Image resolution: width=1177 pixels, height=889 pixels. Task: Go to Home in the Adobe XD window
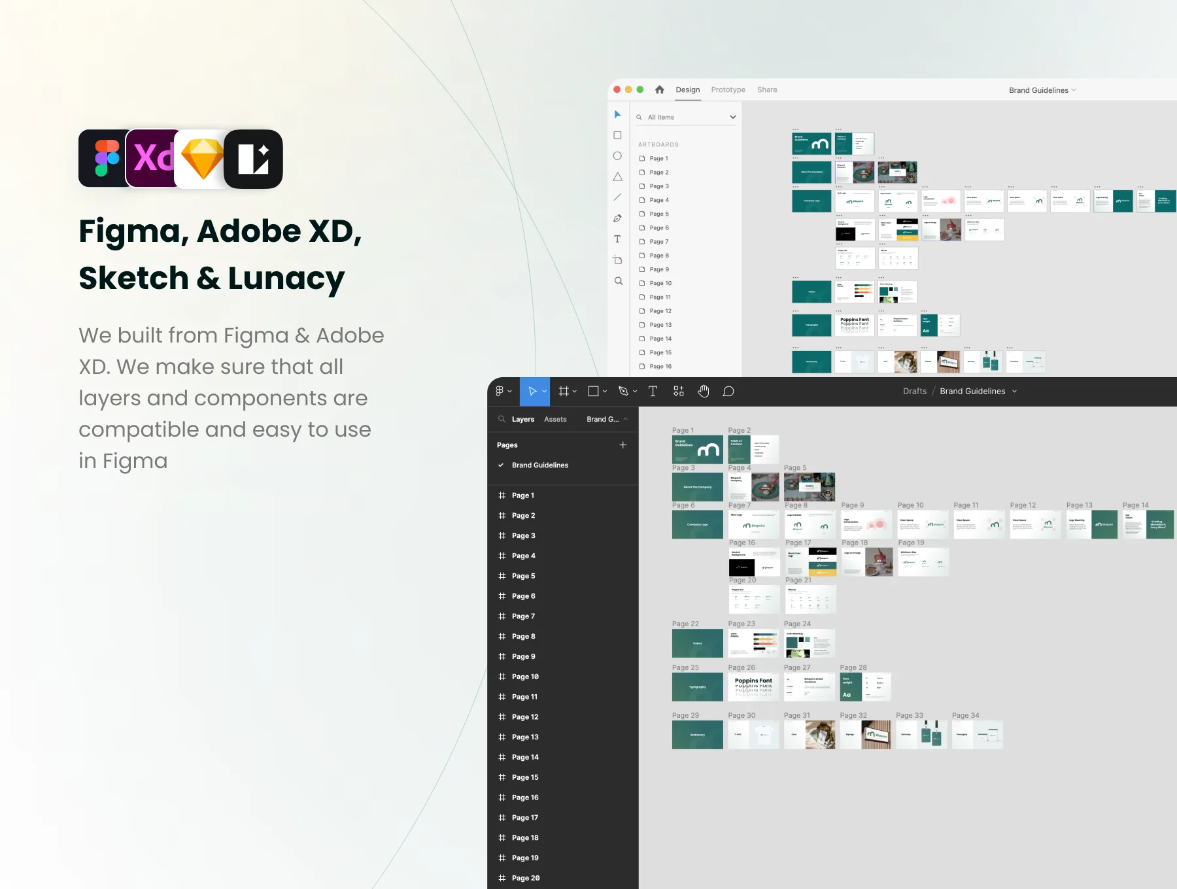click(x=660, y=90)
